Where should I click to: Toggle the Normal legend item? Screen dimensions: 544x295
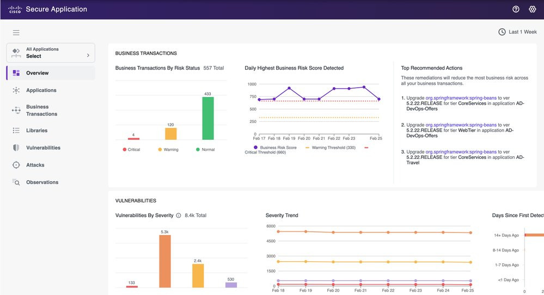[205, 150]
